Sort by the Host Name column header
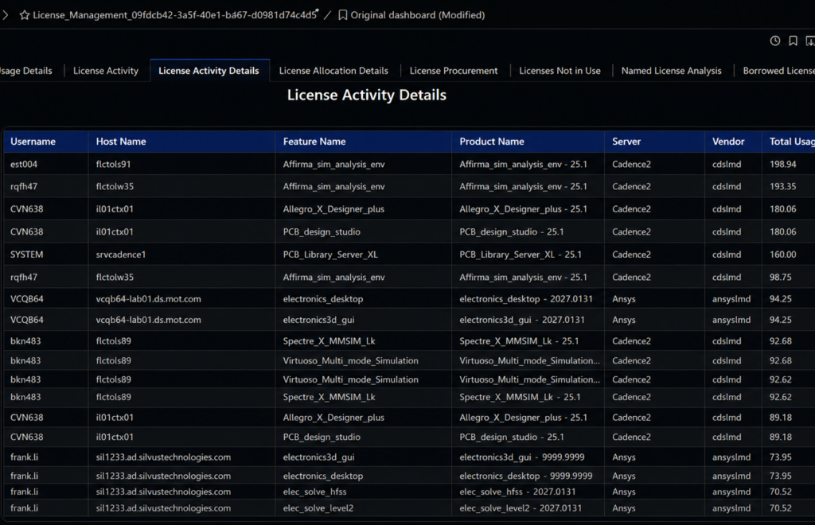The height and width of the screenshot is (525, 815). point(121,142)
